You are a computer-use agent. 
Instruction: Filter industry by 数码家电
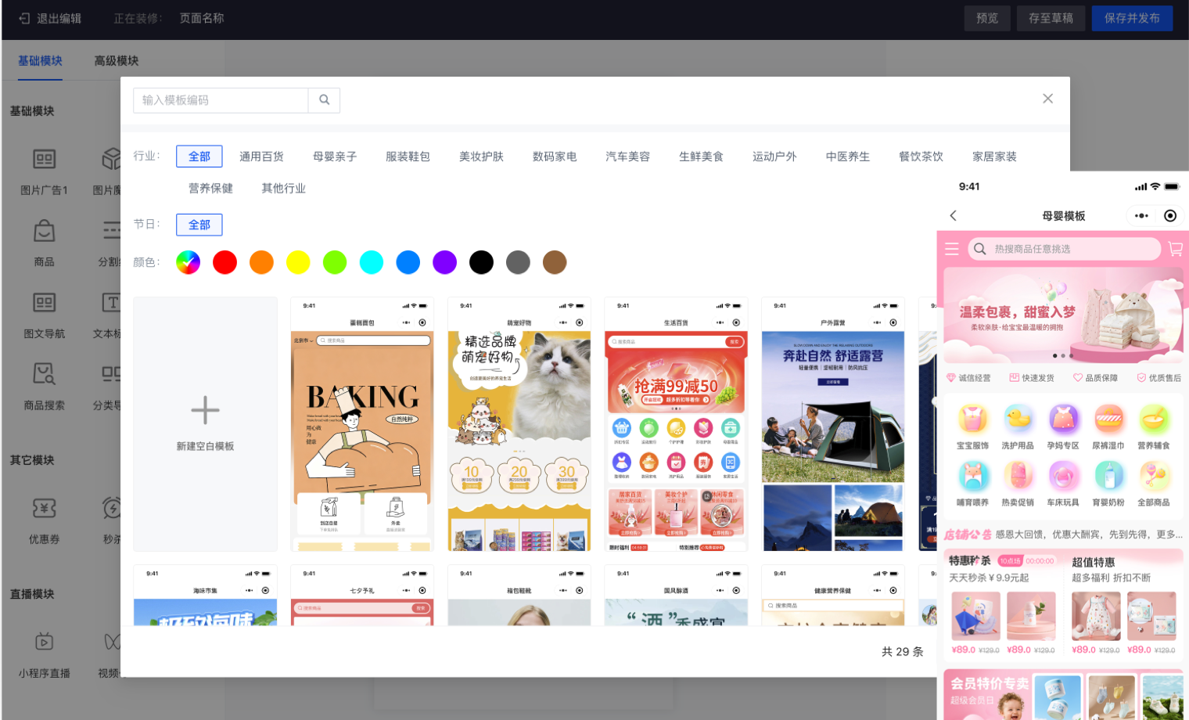[x=555, y=157]
